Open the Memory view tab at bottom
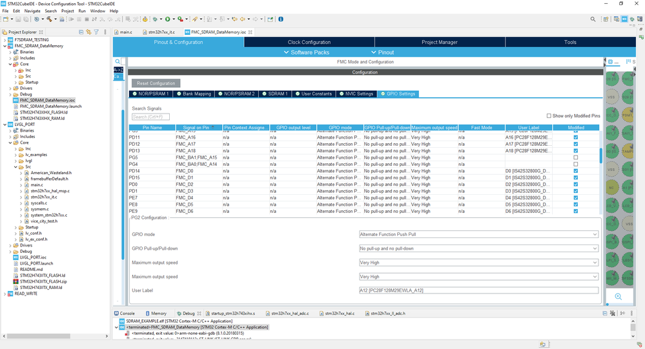The width and height of the screenshot is (645, 349). (156, 314)
